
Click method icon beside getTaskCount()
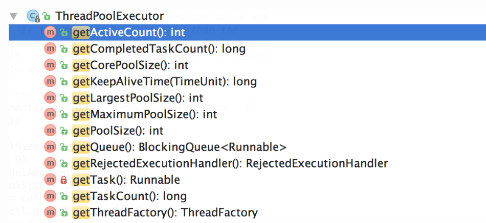50,196
